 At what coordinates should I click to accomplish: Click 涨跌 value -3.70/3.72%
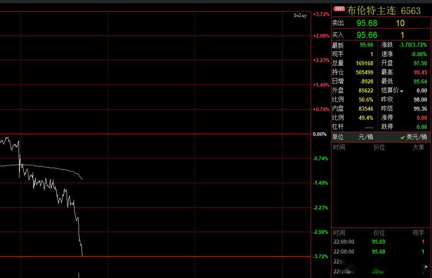pyautogui.click(x=413, y=45)
